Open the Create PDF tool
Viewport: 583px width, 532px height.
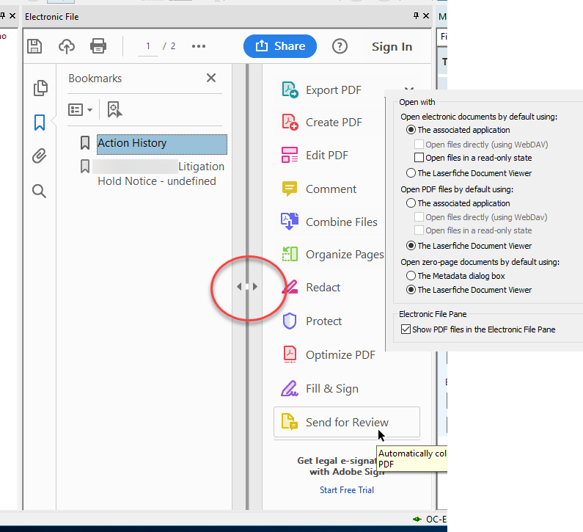click(x=322, y=122)
